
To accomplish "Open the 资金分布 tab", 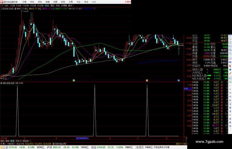I will tap(20, 144).
